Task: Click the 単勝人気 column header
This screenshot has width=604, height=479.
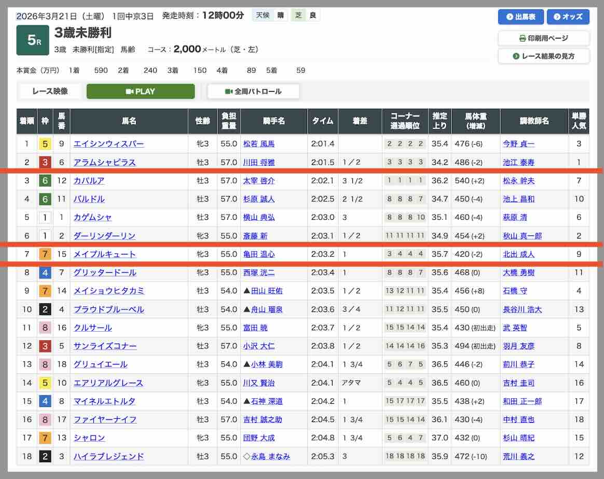Action: (x=579, y=121)
